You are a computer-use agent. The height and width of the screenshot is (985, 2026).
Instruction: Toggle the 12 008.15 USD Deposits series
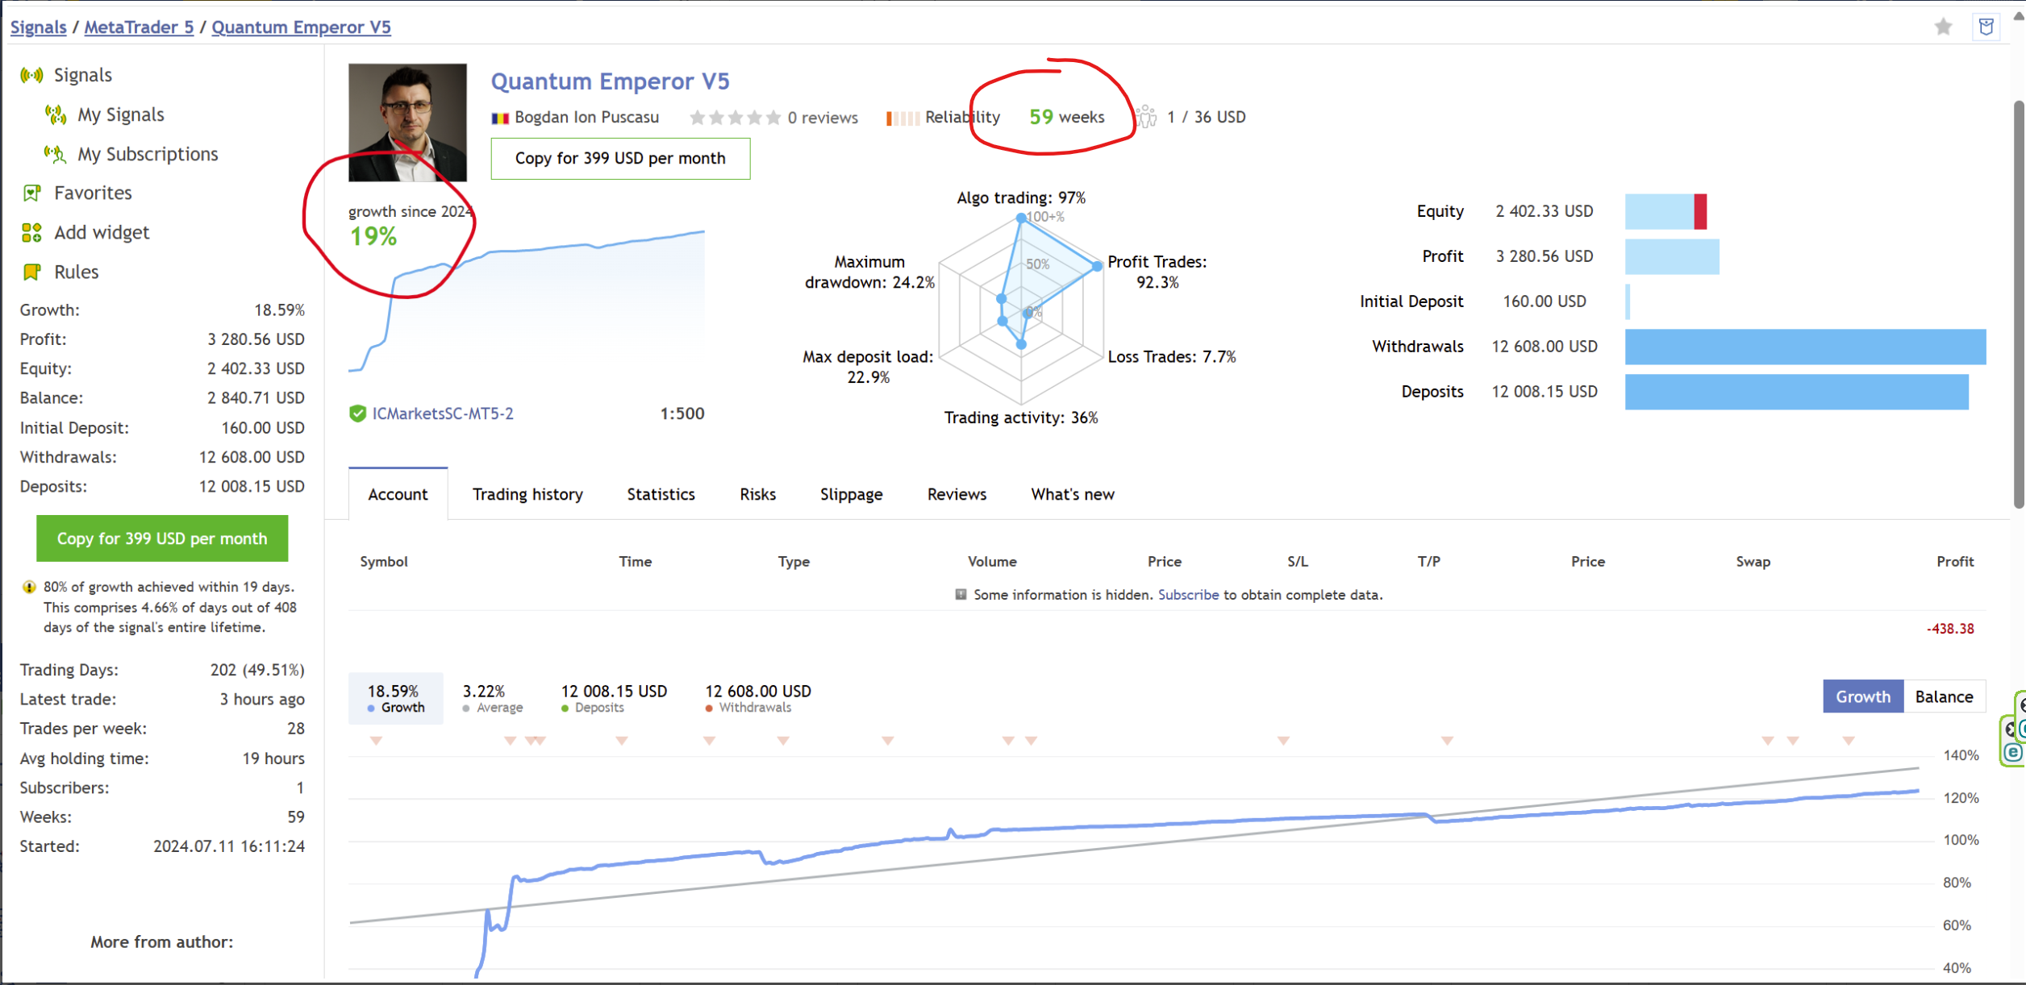[614, 698]
